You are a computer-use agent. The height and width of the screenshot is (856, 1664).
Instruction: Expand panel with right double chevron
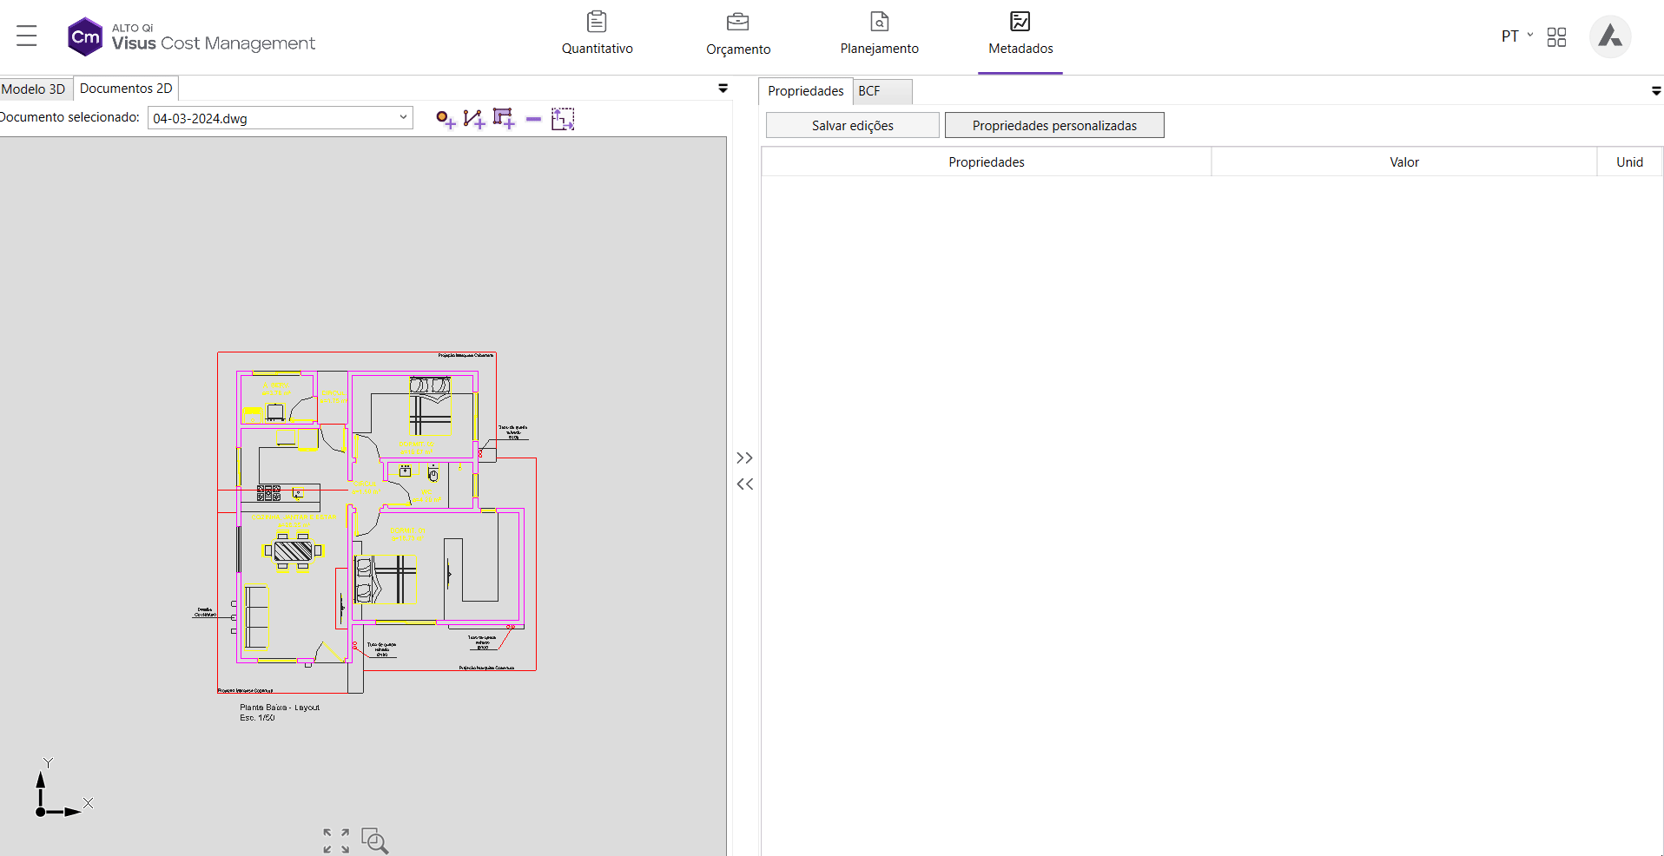click(x=744, y=458)
